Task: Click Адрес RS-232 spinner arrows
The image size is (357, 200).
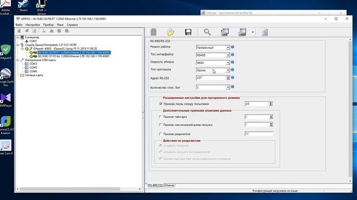Action: click(x=228, y=78)
